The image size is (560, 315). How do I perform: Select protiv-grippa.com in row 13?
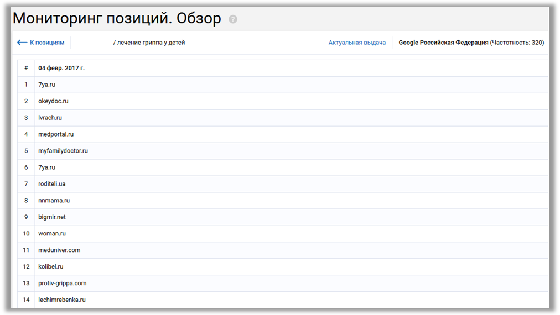[62, 283]
